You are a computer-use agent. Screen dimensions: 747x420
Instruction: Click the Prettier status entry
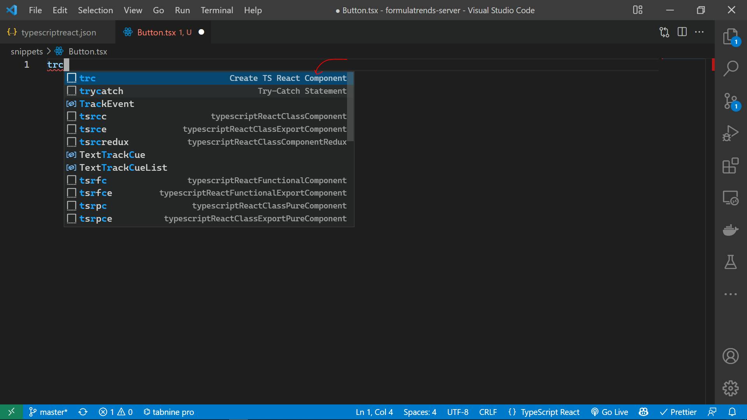[x=678, y=412]
